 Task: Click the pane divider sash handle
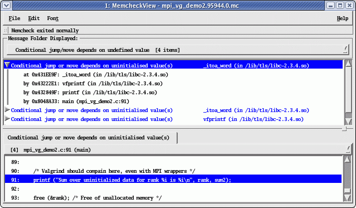(x=344, y=129)
